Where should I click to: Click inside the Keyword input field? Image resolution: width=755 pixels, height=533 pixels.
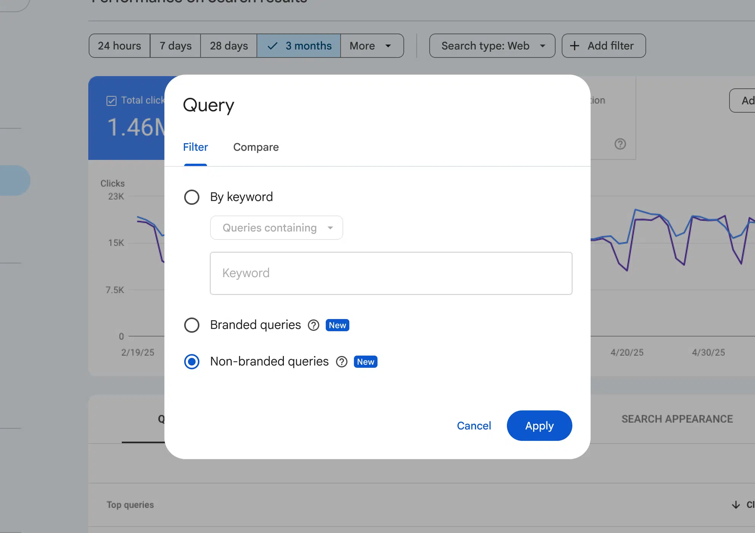[x=391, y=273]
